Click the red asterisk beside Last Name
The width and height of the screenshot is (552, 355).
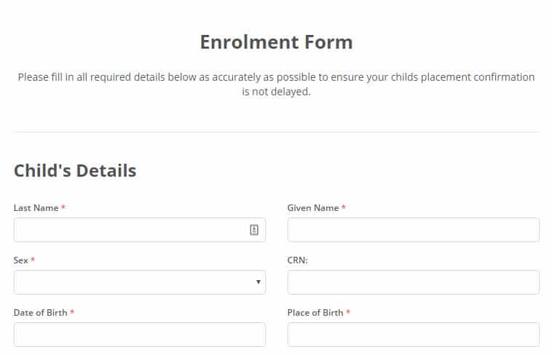[63, 207]
